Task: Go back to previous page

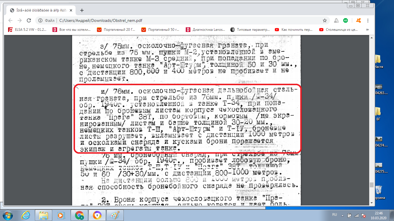Action: 10,20
